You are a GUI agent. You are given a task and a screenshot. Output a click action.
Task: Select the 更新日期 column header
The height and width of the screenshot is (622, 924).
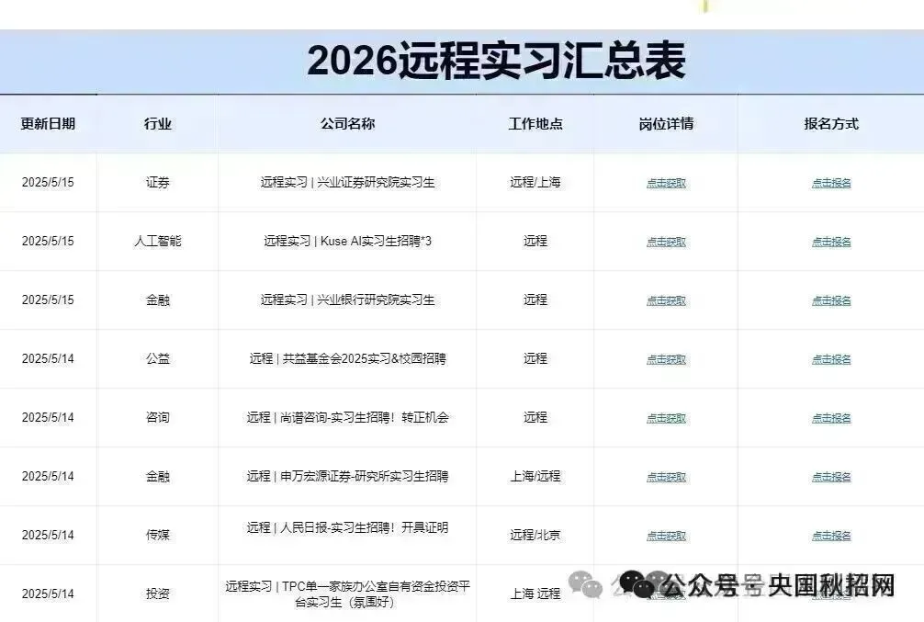pos(48,124)
